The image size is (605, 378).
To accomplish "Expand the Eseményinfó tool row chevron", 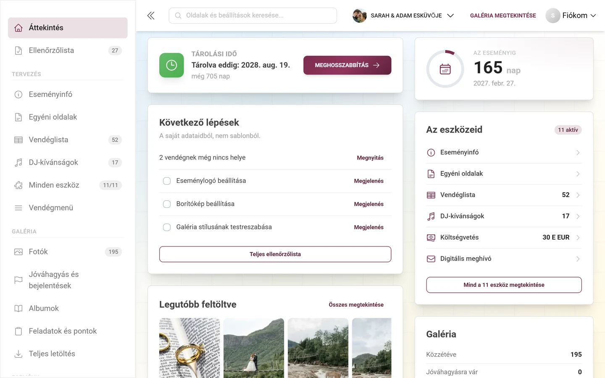I will click(x=578, y=152).
